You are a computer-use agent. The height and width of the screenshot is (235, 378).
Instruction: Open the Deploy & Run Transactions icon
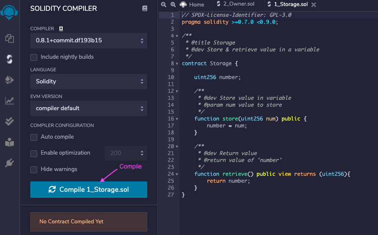10,80
